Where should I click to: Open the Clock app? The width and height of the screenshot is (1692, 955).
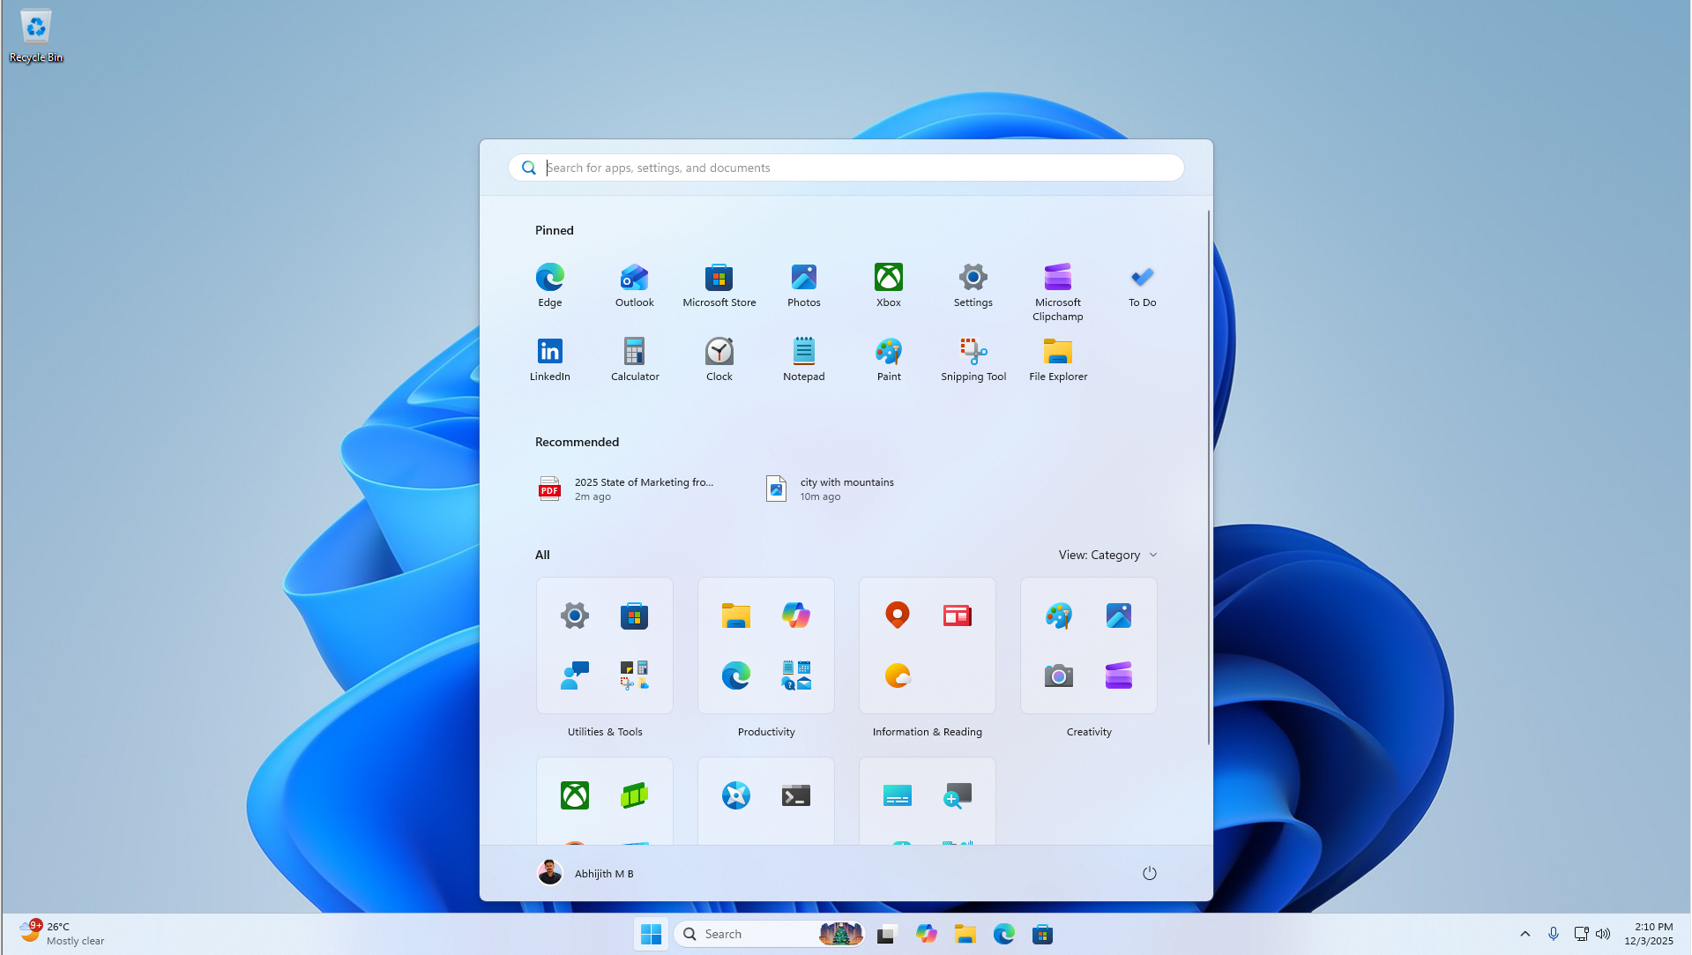719,358
